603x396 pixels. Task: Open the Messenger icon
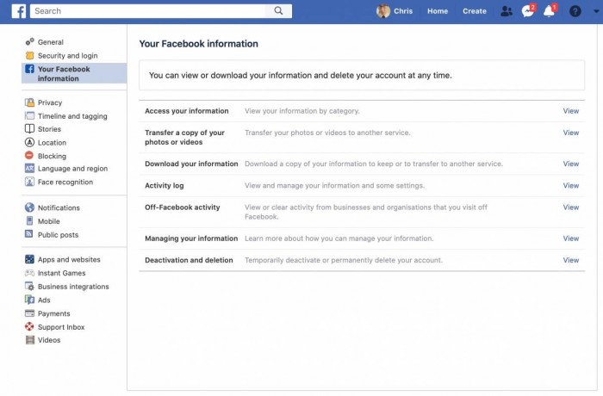528,11
